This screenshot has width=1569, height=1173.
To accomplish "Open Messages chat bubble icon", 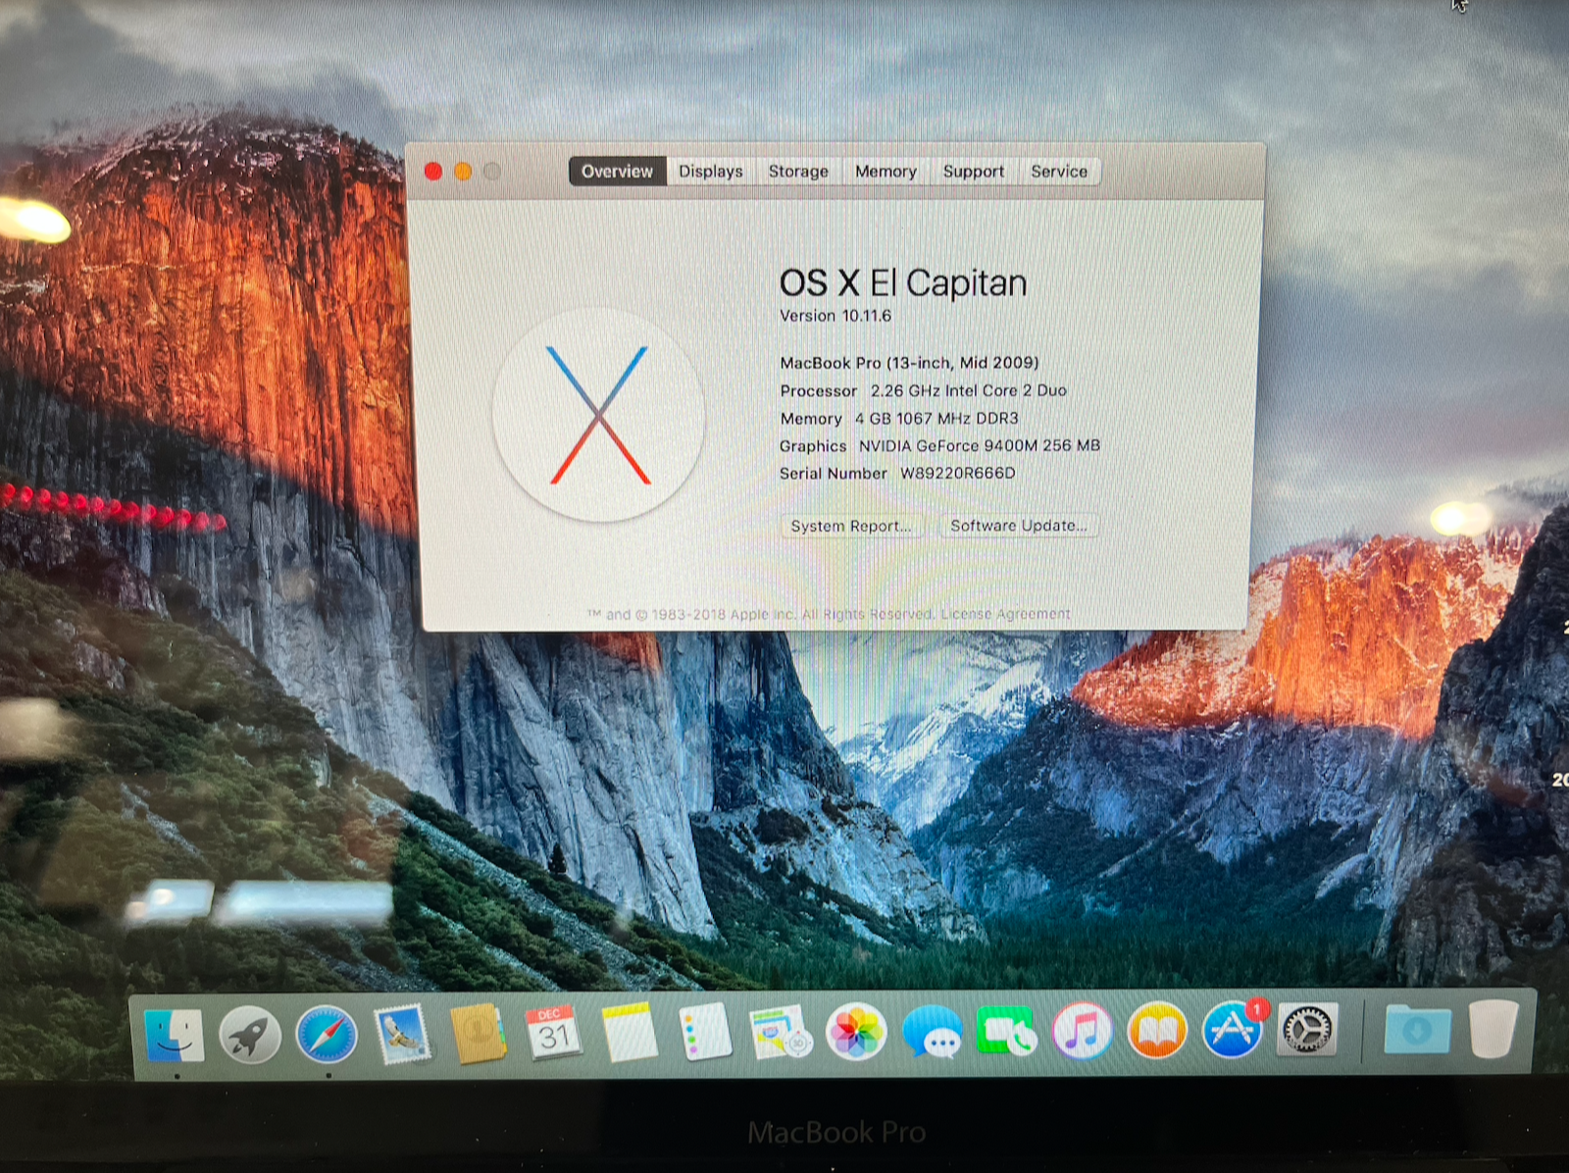I will coord(932,1032).
